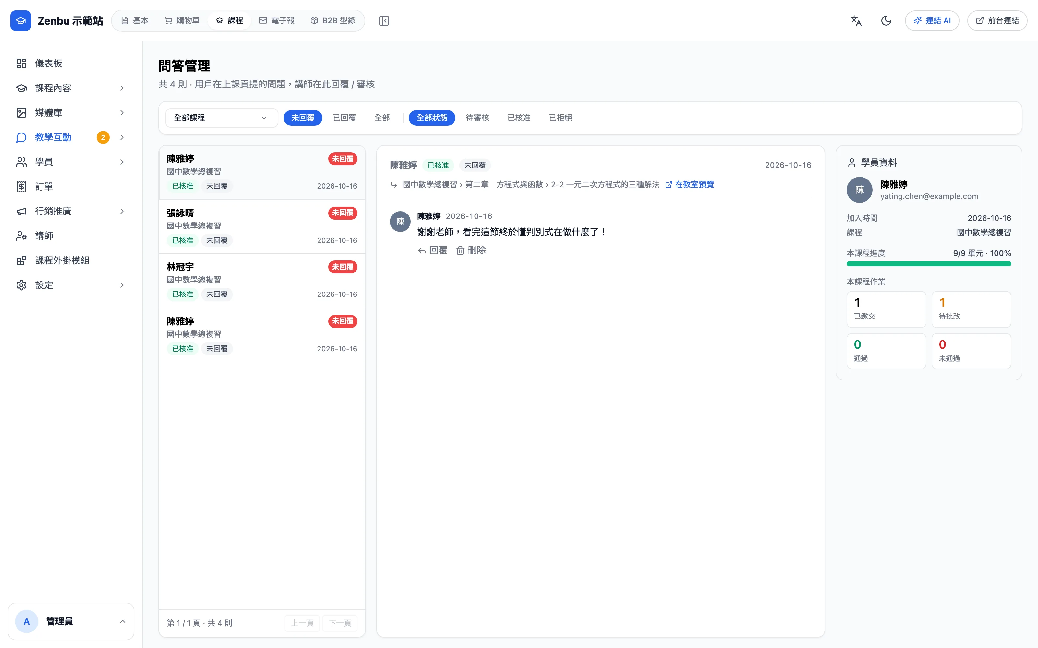
Task: Click the 媒體庫 image icon
Action: pyautogui.click(x=21, y=113)
